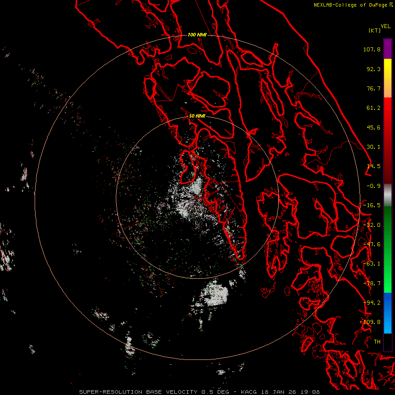
Task: Click the blue segment of the color bar
Action: (388, 312)
